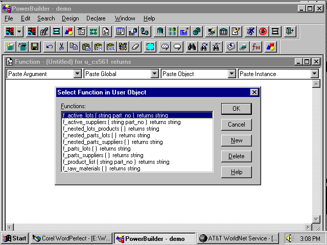Open the Search menu
The width and height of the screenshot is (327, 245).
[x=46, y=18]
